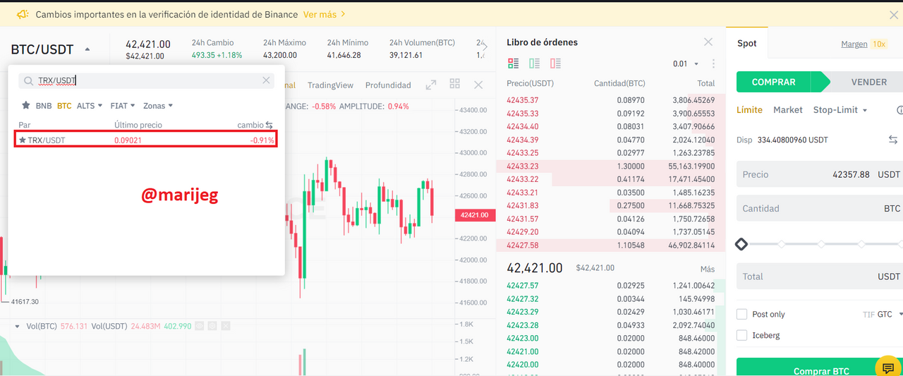903x376 pixels.
Task: Click buy order at price 42420.00
Action: 611,365
